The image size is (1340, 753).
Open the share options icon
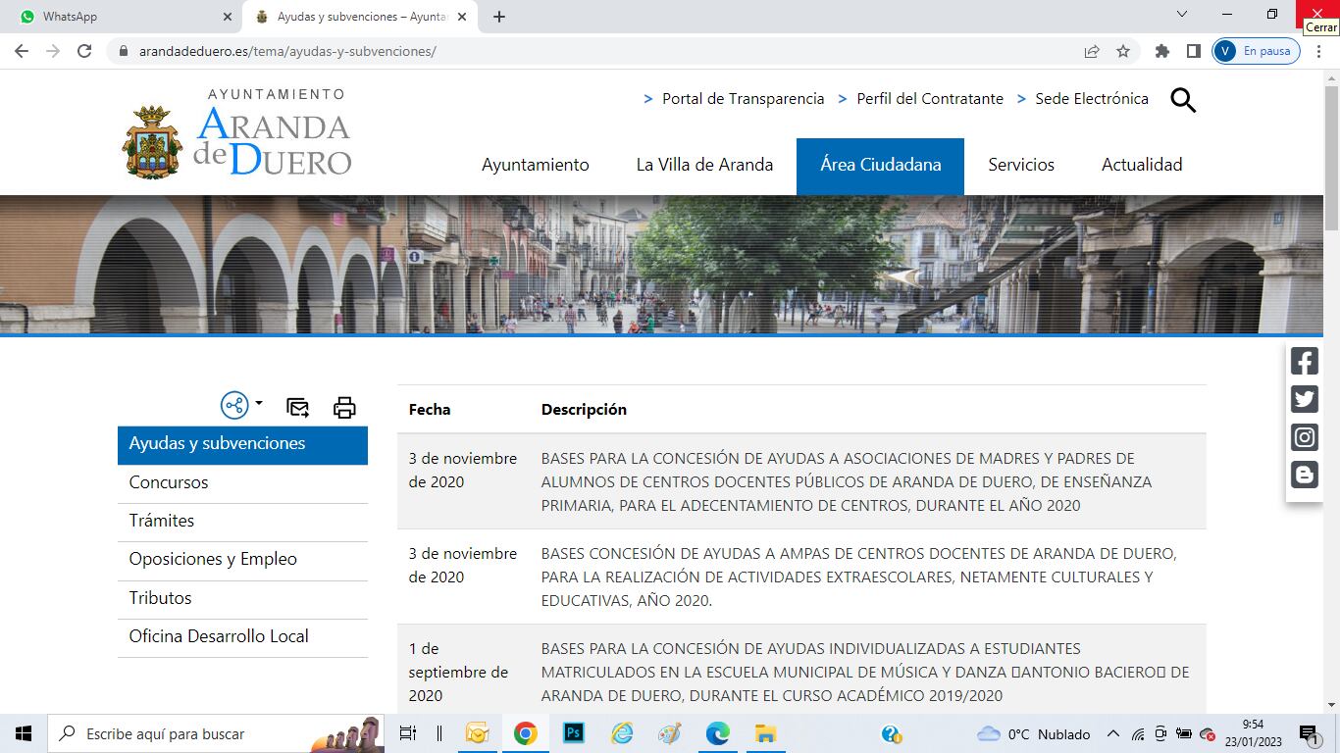pos(234,405)
